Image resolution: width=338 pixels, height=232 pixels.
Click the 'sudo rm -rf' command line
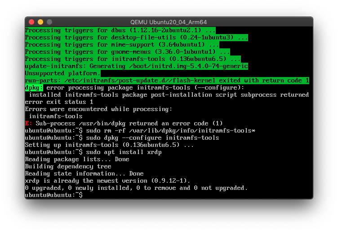click(140, 131)
